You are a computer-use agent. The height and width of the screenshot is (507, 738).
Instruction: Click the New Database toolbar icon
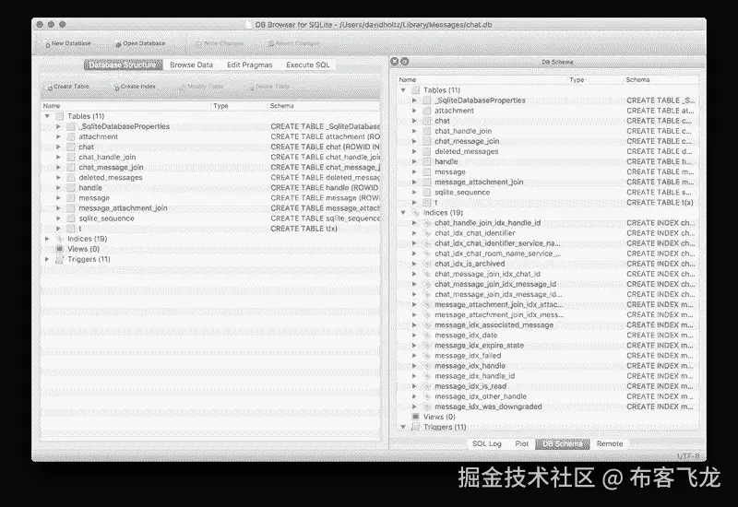[x=48, y=44]
